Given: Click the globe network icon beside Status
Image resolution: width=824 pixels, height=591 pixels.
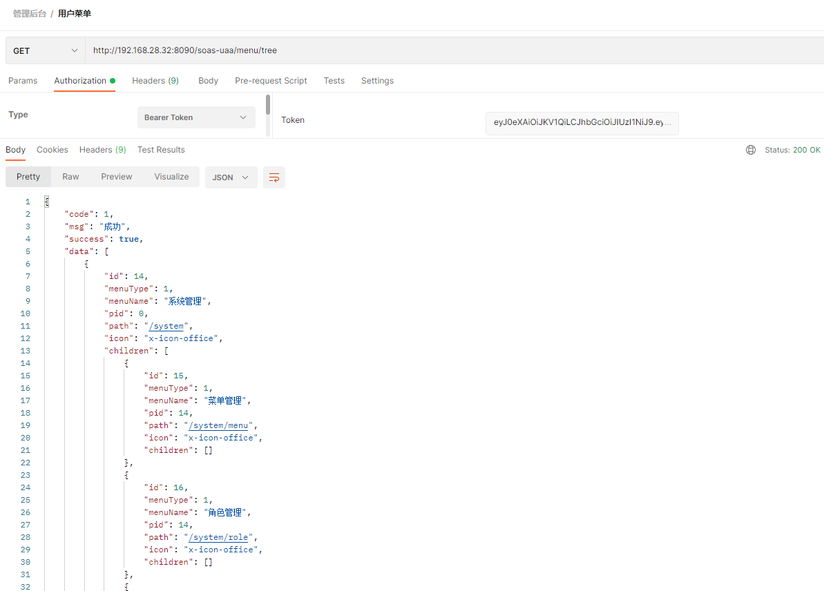Looking at the screenshot, I should point(751,150).
